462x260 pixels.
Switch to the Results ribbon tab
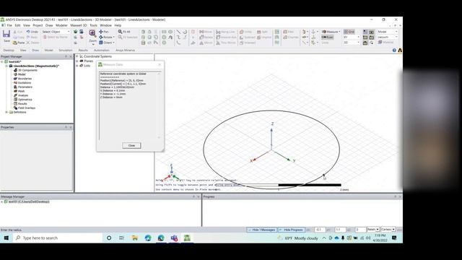click(83, 51)
